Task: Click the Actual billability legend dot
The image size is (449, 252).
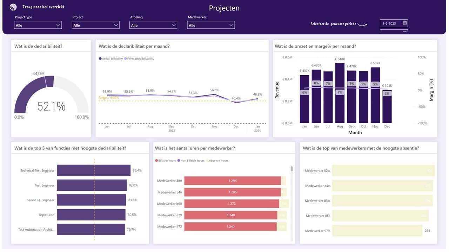Action: pos(100,59)
